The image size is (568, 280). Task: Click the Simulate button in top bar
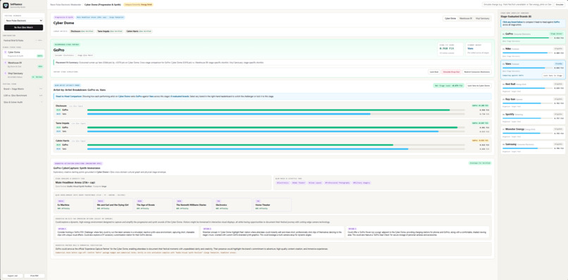coord(560,5)
